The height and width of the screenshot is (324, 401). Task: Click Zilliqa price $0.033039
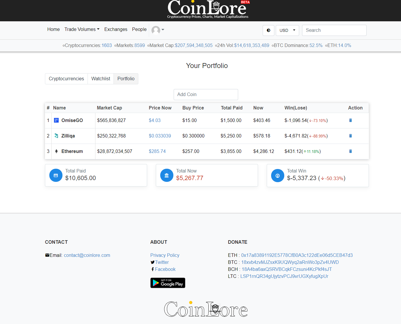point(160,136)
